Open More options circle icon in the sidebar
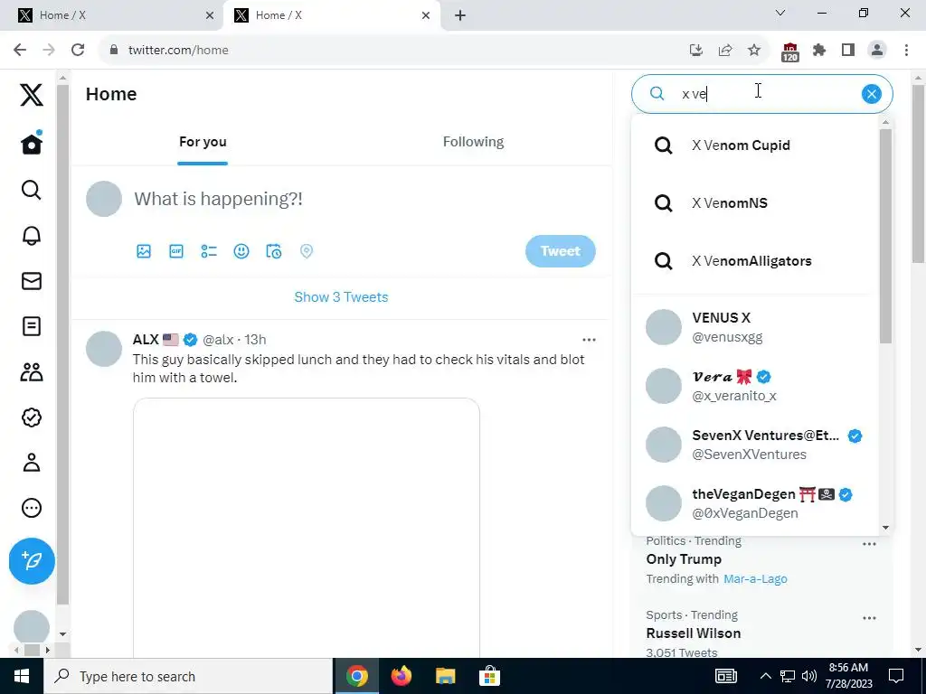The image size is (926, 694). pos(32,508)
